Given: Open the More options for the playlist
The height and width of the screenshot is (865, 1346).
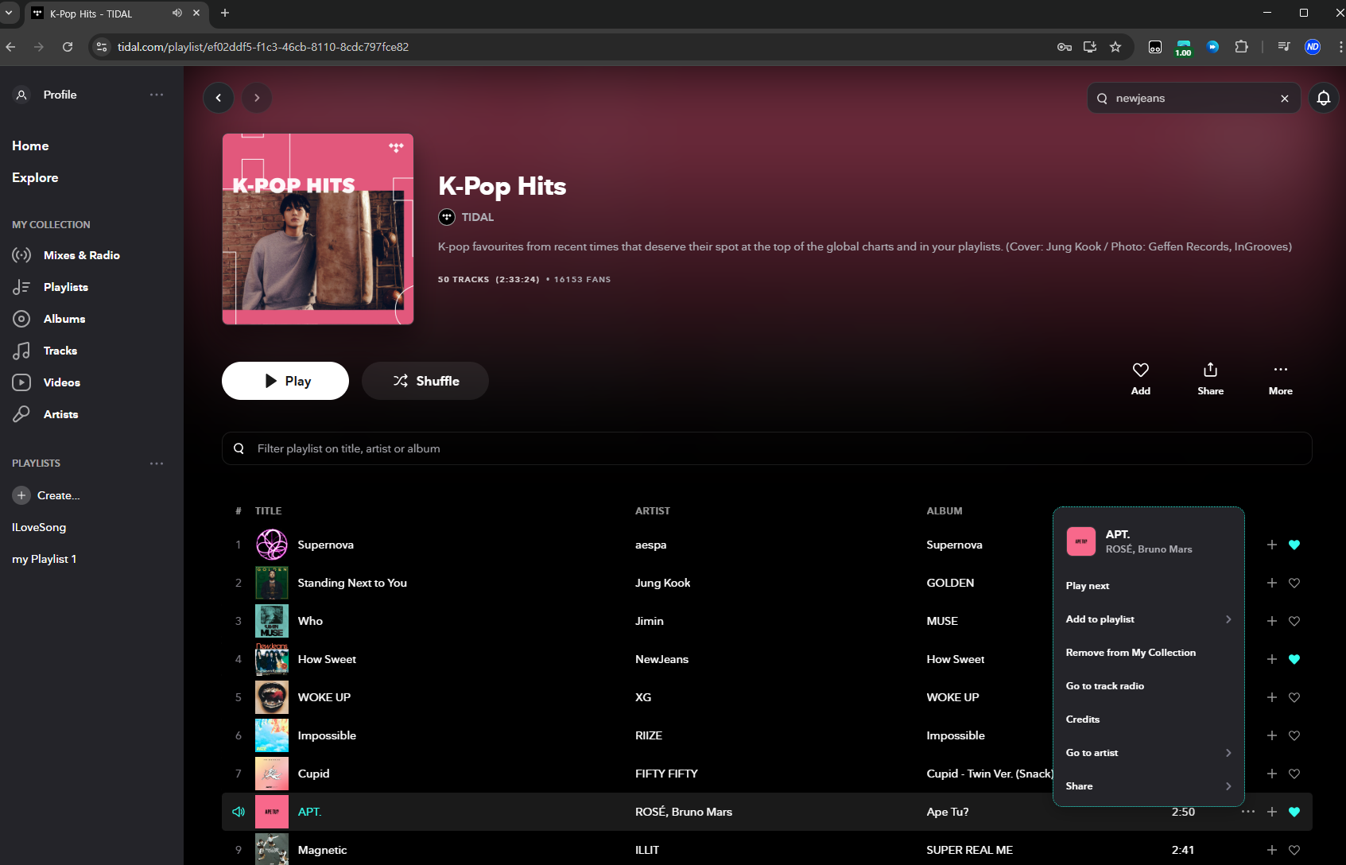Looking at the screenshot, I should (x=1281, y=379).
